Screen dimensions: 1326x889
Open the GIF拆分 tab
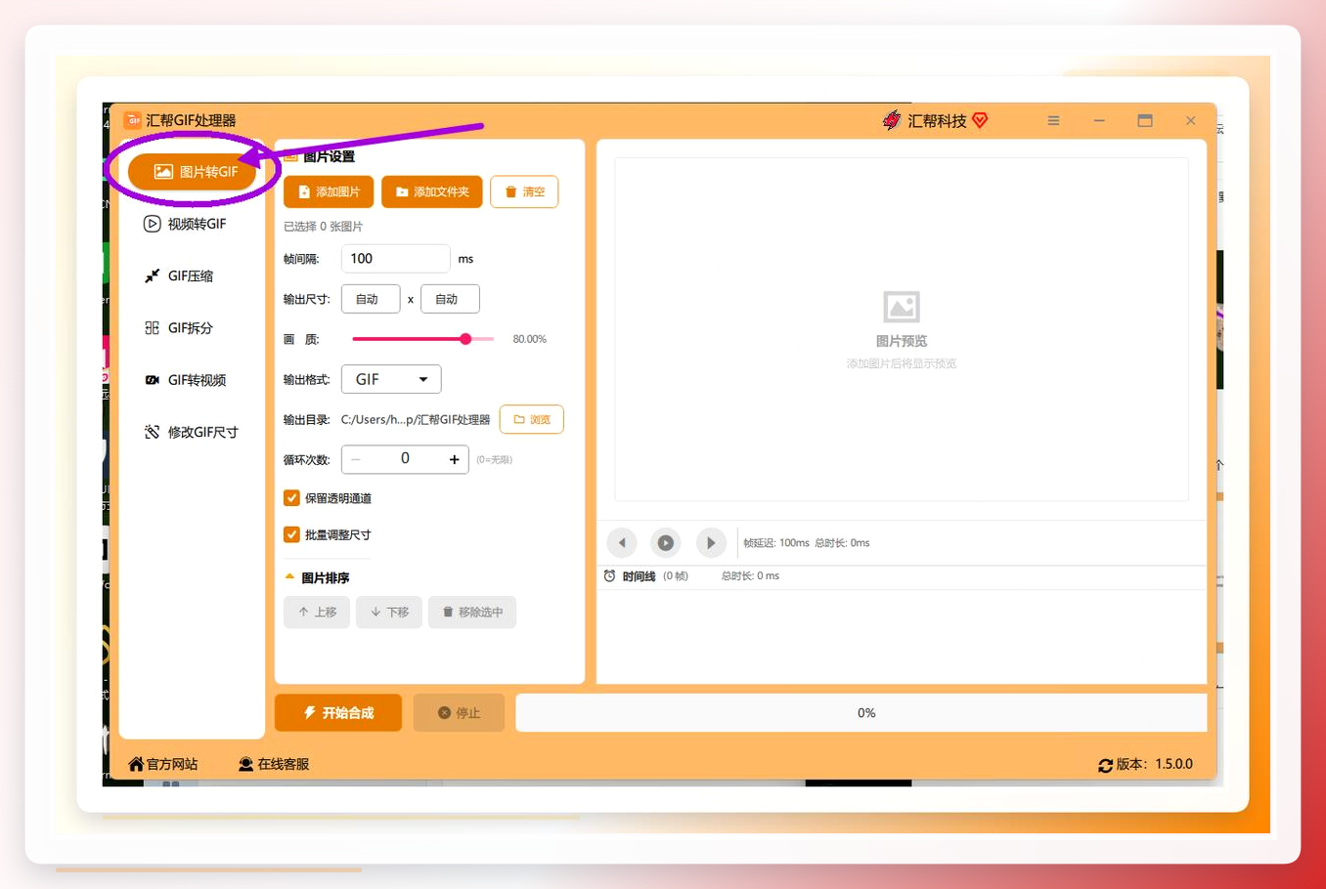(x=180, y=328)
